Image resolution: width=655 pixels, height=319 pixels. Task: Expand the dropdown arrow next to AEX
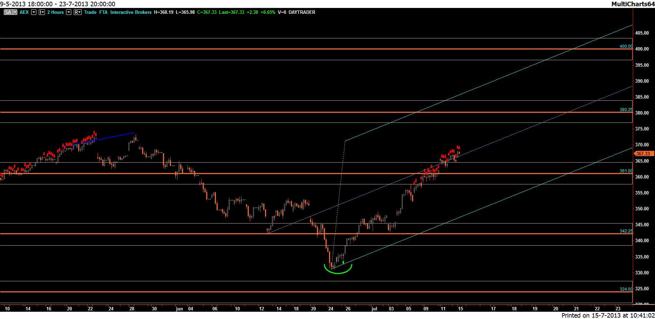click(x=34, y=12)
